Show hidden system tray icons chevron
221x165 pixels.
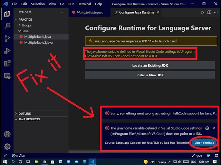(x=170, y=162)
